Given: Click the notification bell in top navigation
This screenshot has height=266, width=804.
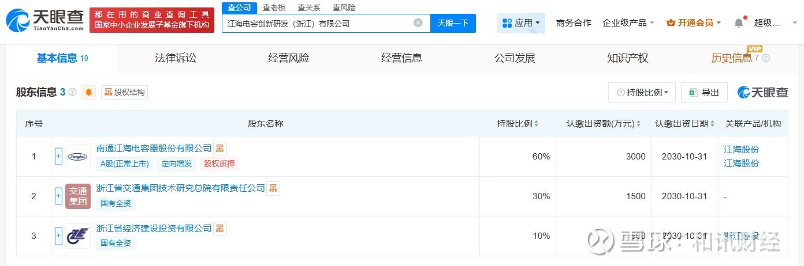Looking at the screenshot, I should 739,23.
